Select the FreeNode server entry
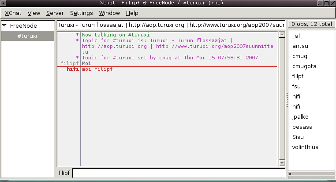 click(23, 25)
